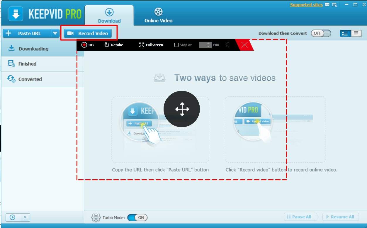Click the Record video instruction caption
Image resolution: width=367 pixels, height=228 pixels.
pos(281,170)
